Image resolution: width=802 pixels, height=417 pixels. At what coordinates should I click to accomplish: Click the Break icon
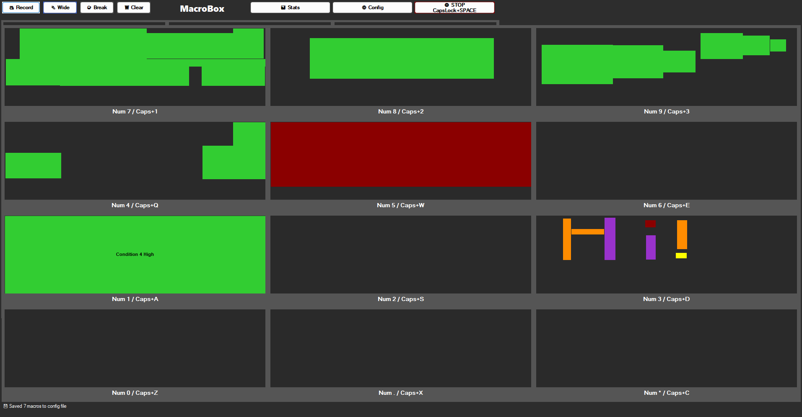88,7
